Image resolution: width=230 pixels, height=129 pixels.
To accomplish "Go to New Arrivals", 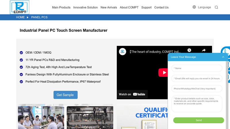I will (109, 7).
